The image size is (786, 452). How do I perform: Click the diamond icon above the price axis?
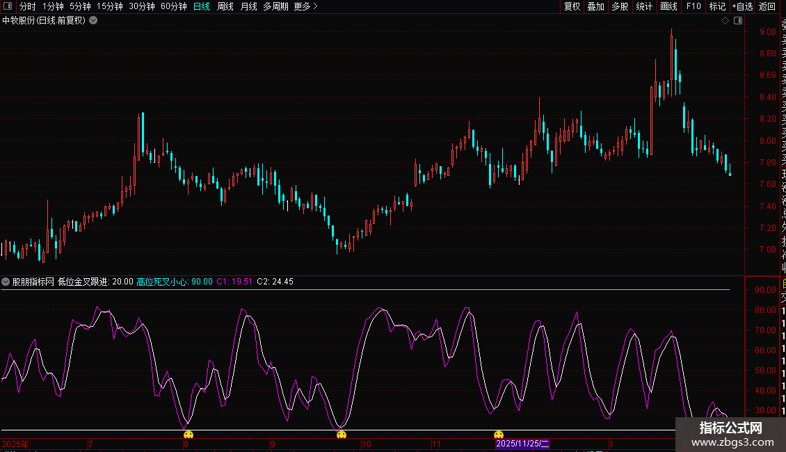point(725,21)
